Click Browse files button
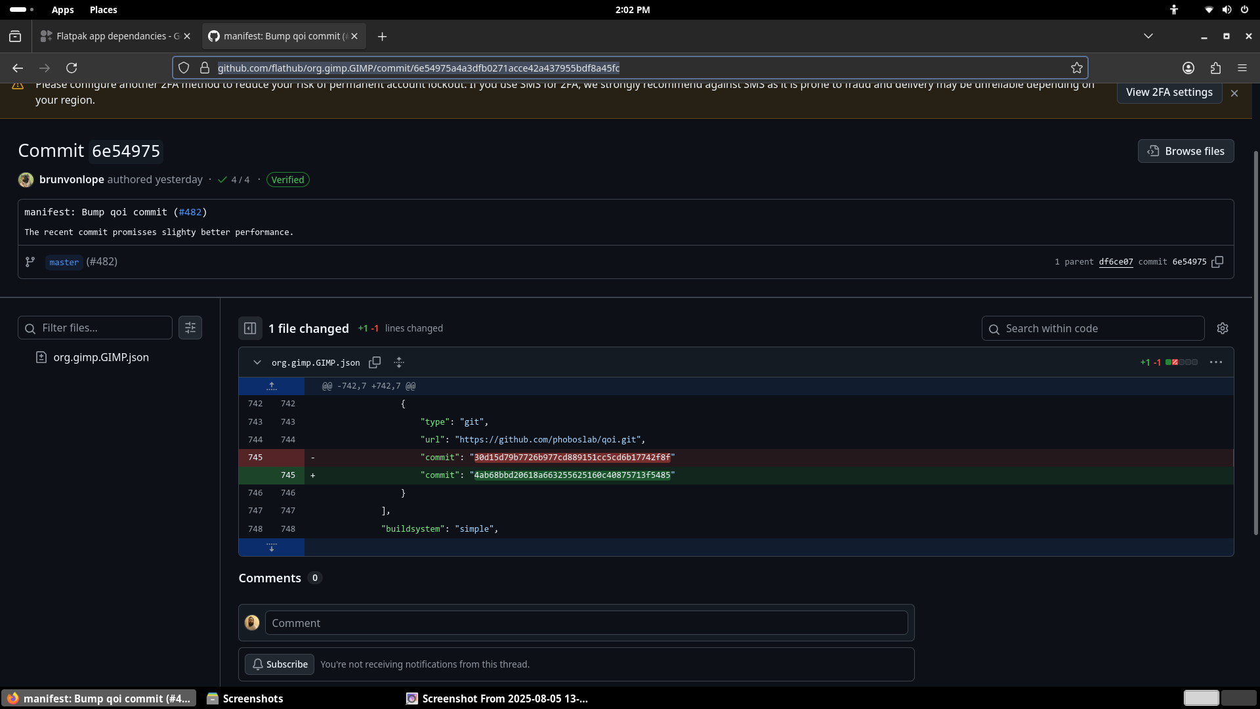This screenshot has height=709, width=1260. 1185,151
